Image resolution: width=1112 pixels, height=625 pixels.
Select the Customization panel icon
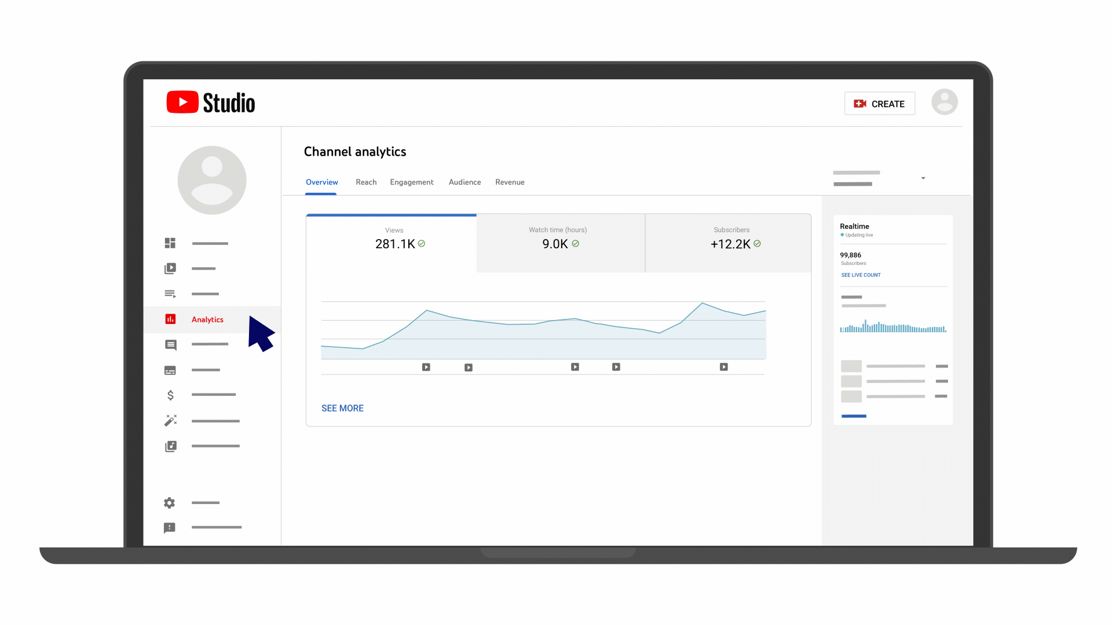[170, 421]
